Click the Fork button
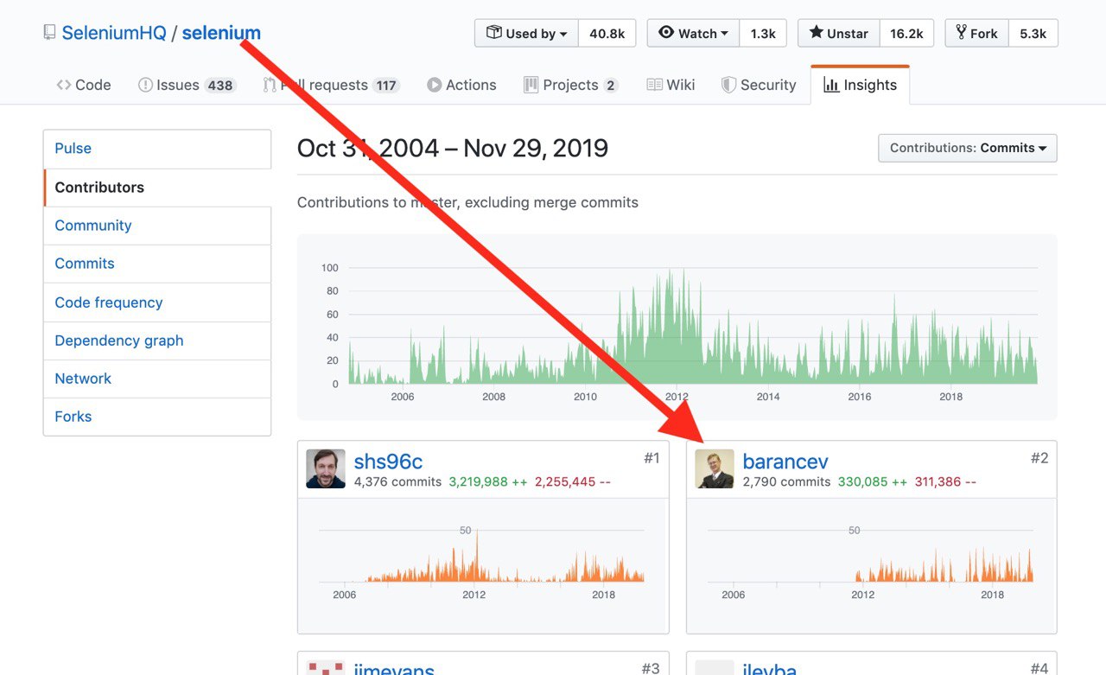Screen dimensions: 1106x675 click(976, 33)
